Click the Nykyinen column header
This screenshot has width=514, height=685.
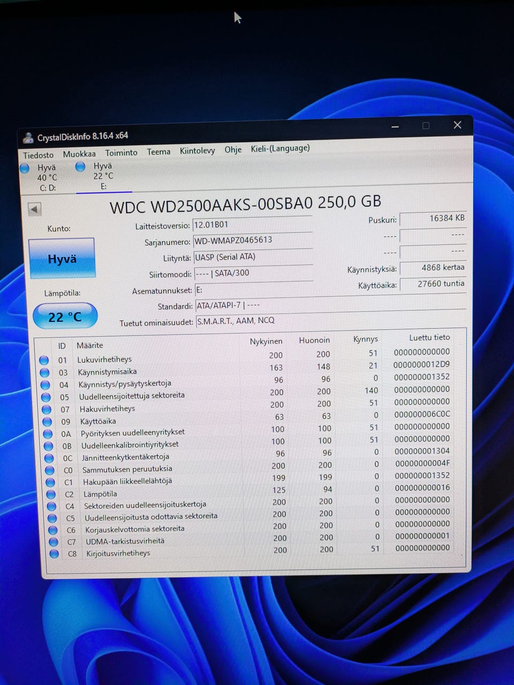coord(266,341)
